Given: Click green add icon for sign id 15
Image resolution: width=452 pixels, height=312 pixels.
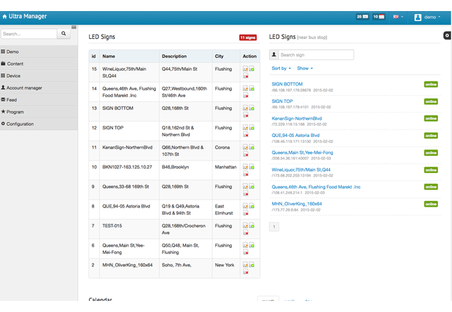Looking at the screenshot, I should [251, 69].
